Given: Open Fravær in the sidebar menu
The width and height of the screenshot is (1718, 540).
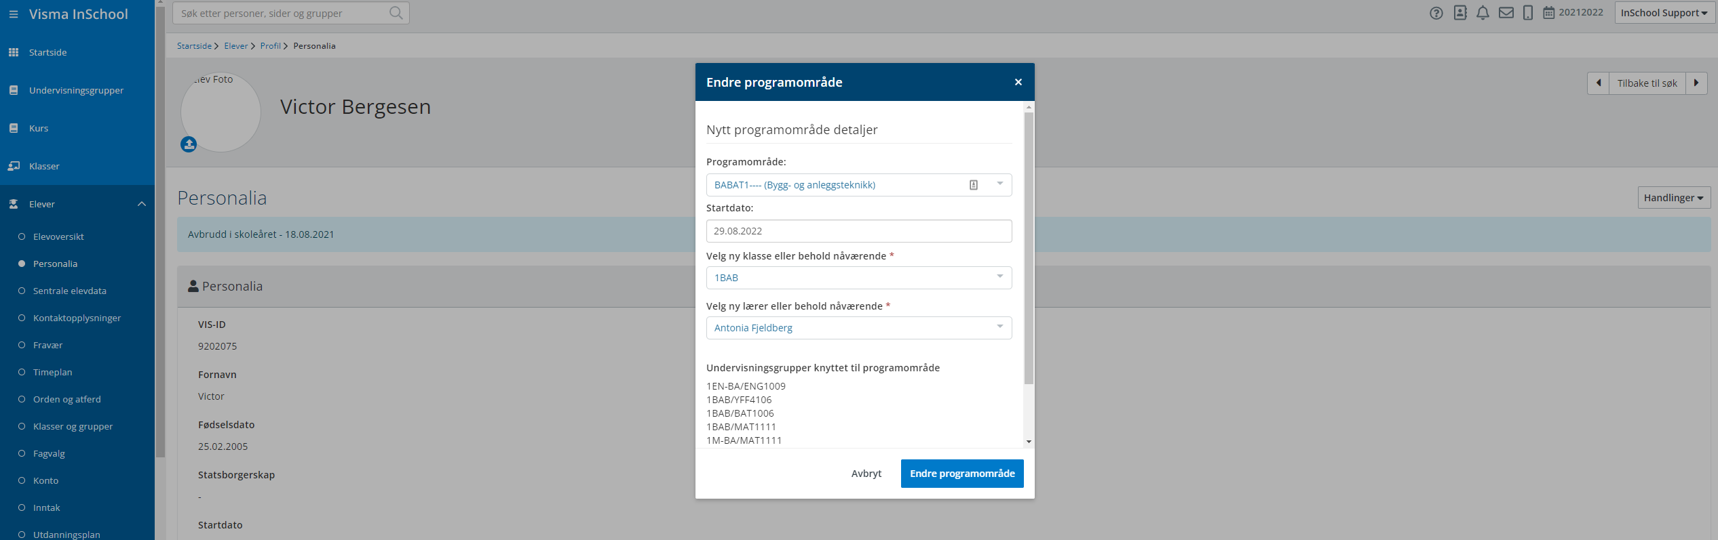Looking at the screenshot, I should pos(47,345).
